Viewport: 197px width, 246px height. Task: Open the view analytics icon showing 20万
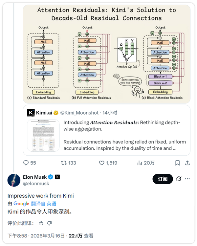coord(140,163)
